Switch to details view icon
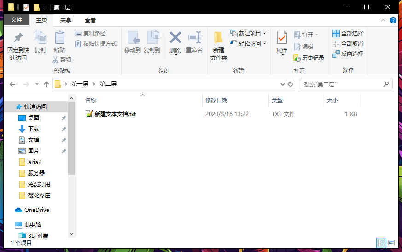The image size is (402, 252). [381, 243]
